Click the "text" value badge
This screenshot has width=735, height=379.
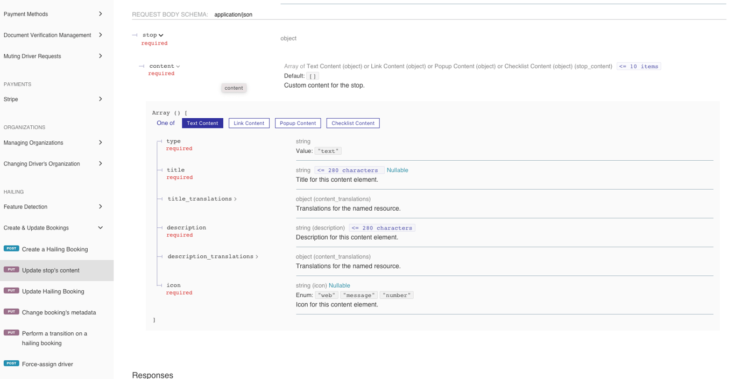(328, 151)
